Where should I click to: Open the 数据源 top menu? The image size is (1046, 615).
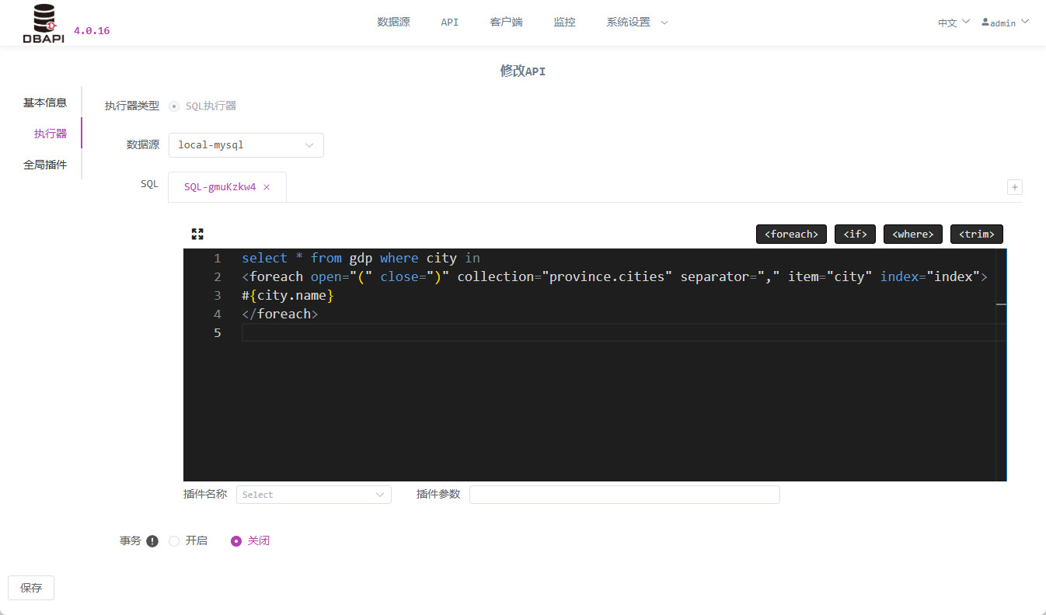(393, 23)
